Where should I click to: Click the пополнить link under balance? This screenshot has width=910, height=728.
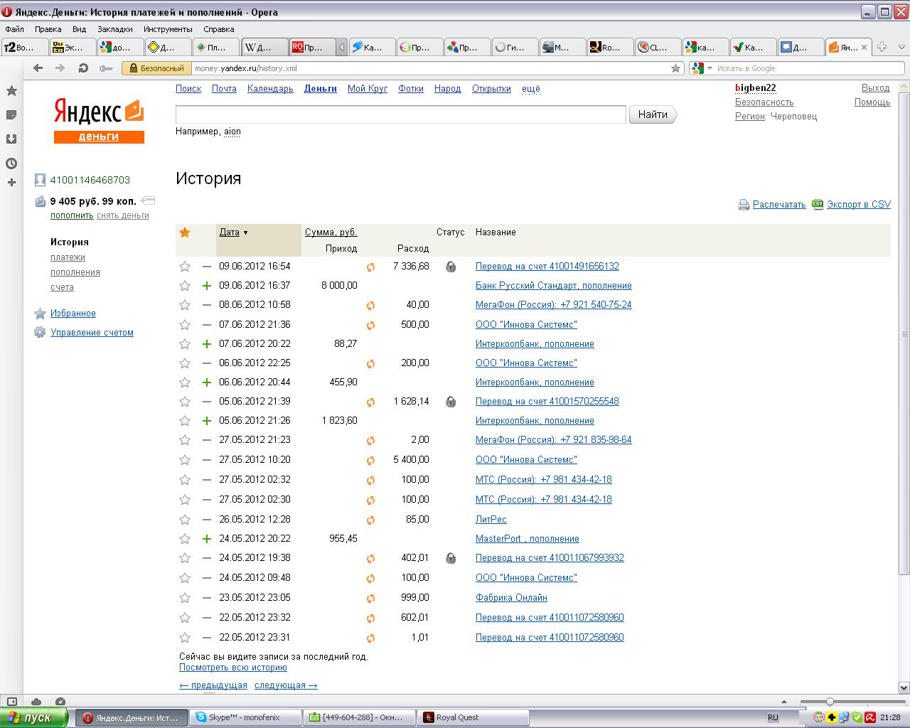(72, 215)
